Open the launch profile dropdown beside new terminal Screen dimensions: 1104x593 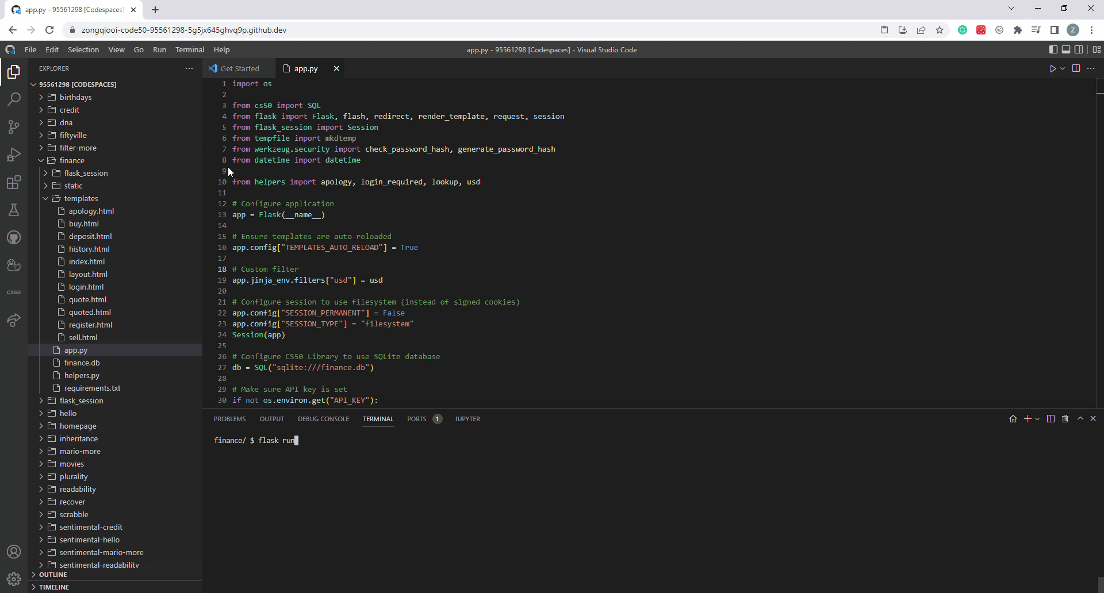(1037, 419)
